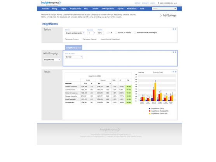Select the InsightNorms (1428) tab
216x162 pixels.
click(x=73, y=48)
